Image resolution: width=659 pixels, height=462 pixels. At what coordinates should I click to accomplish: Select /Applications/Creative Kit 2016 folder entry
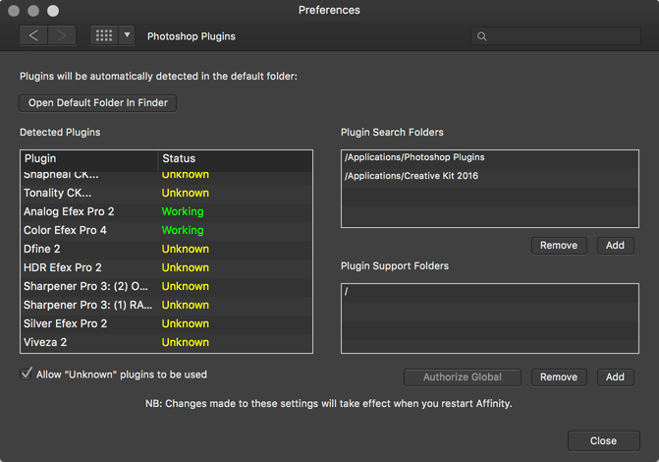pyautogui.click(x=490, y=176)
